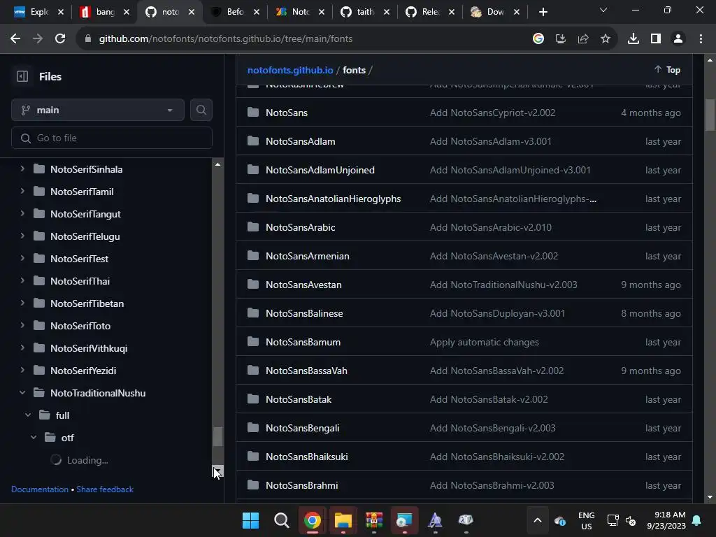Click the Go to file search box
The height and width of the screenshot is (537, 716).
tap(112, 138)
